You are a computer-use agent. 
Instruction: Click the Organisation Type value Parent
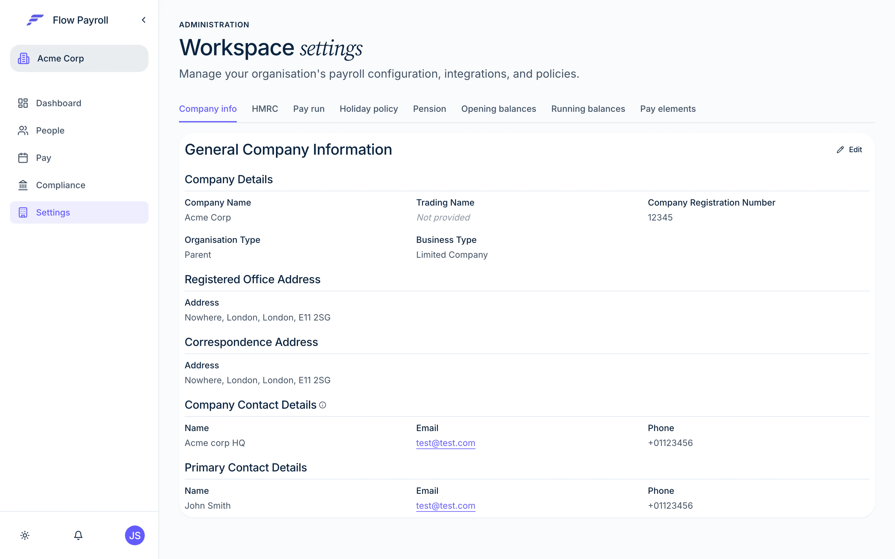pos(198,255)
